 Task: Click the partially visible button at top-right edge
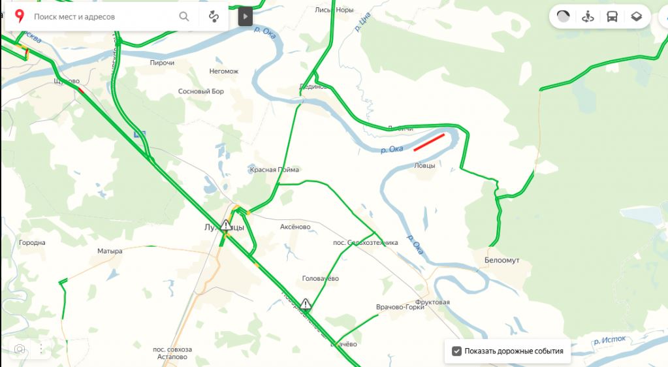point(664,16)
